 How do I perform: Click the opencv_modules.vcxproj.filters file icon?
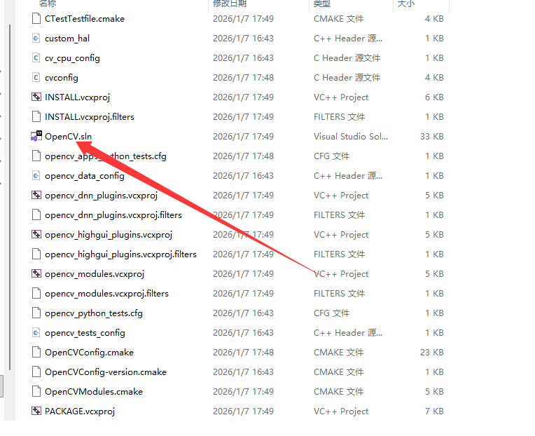click(x=36, y=293)
